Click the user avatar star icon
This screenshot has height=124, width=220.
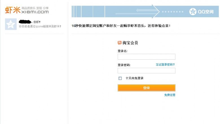[11, 24]
